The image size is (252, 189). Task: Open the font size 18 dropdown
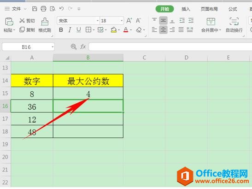122,21
